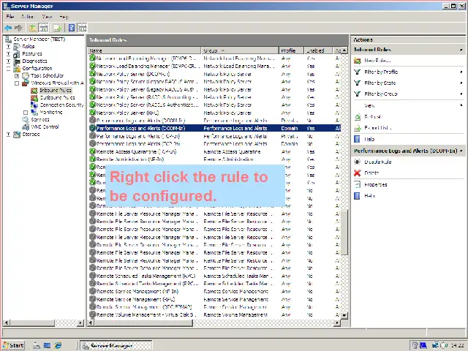This screenshot has height=351, width=468.
Task: Open the Action menu
Action: click(x=27, y=16)
